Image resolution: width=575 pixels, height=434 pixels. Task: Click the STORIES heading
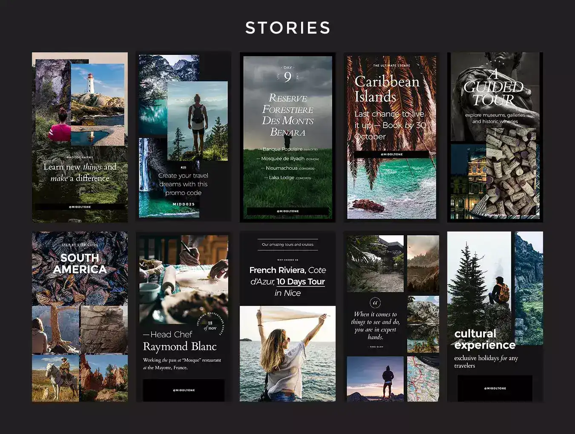point(288,28)
